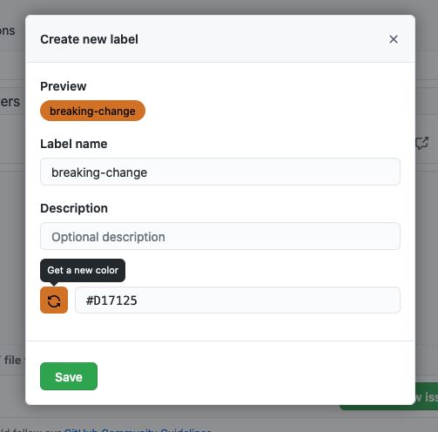438x432 pixels.
Task: Click the "Preview" heading text
Action: (x=64, y=86)
